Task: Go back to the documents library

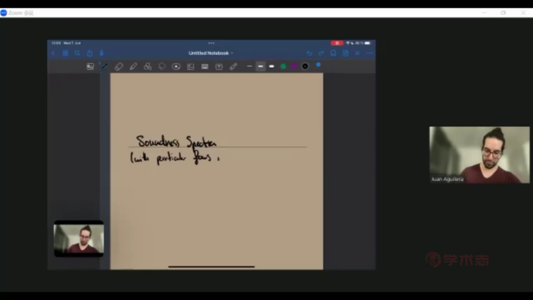Action: pyautogui.click(x=53, y=53)
